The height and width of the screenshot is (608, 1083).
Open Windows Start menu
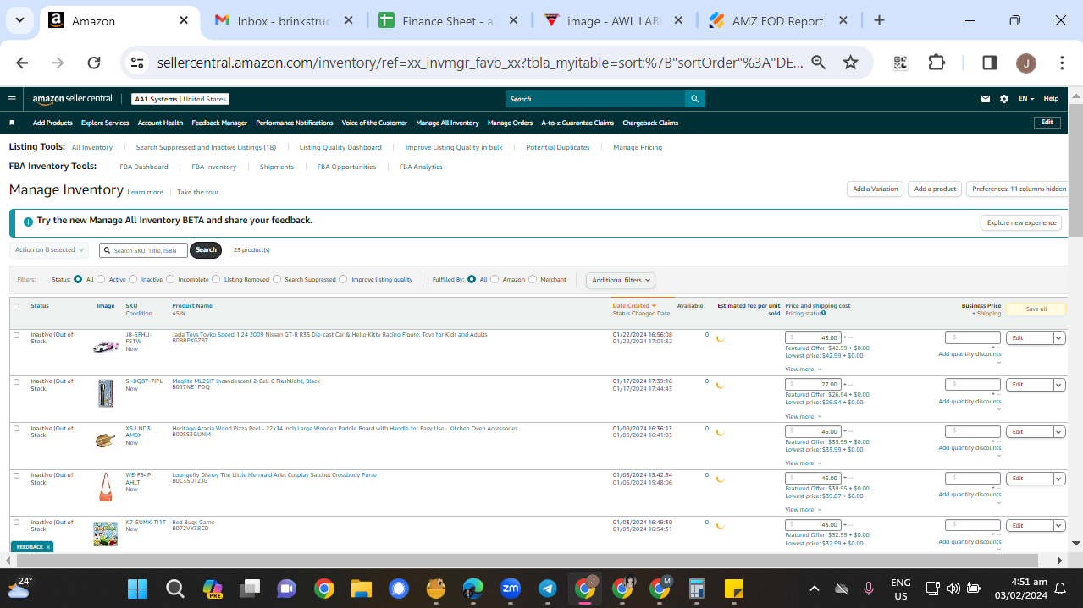point(137,589)
